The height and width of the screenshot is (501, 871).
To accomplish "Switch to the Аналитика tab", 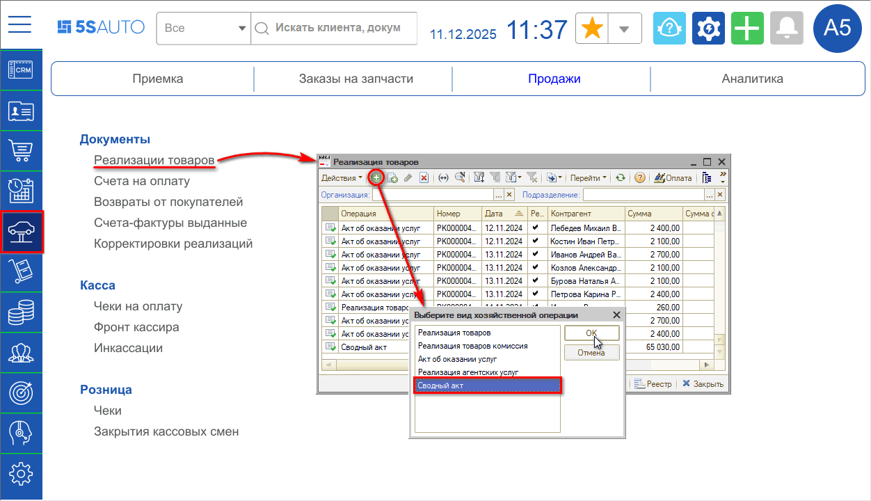I will pyautogui.click(x=752, y=79).
